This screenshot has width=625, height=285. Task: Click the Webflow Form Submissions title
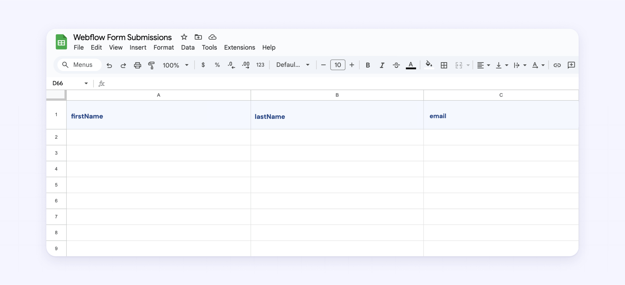coord(122,37)
